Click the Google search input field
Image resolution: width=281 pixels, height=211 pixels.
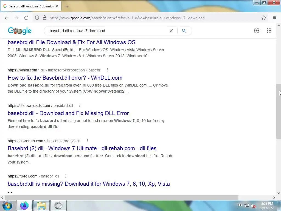click(x=108, y=31)
